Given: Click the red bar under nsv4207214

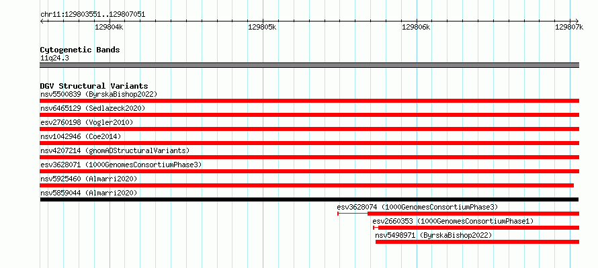Looking at the screenshot, I should click(309, 157).
